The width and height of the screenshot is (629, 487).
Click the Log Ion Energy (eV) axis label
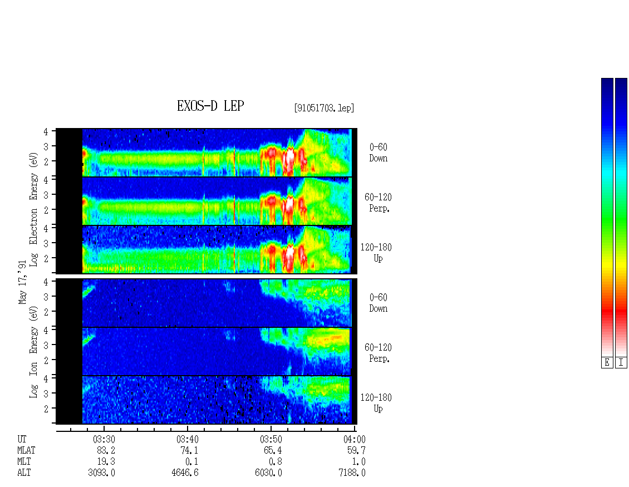[34, 352]
